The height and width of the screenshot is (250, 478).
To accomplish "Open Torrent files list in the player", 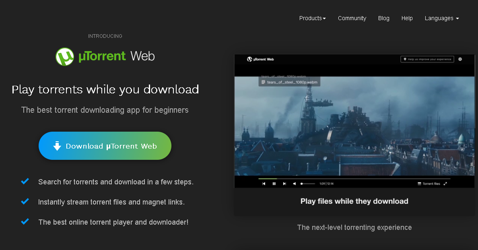I will [x=429, y=184].
